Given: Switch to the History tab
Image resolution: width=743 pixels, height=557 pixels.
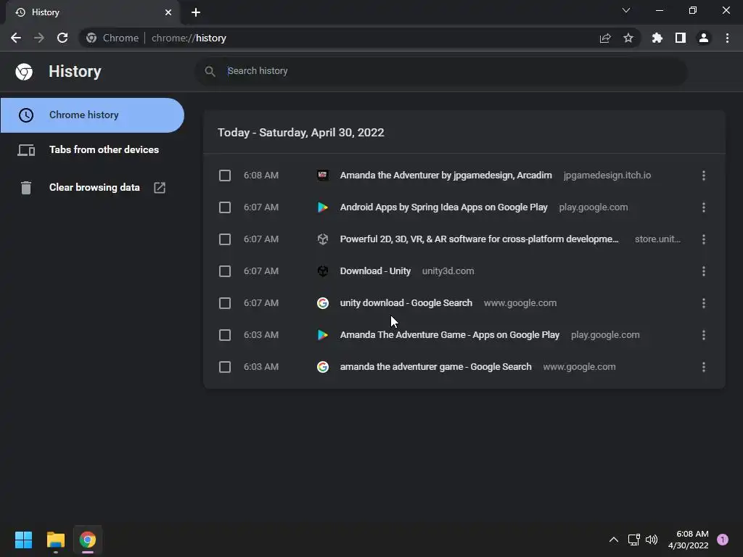Looking at the screenshot, I should point(92,13).
